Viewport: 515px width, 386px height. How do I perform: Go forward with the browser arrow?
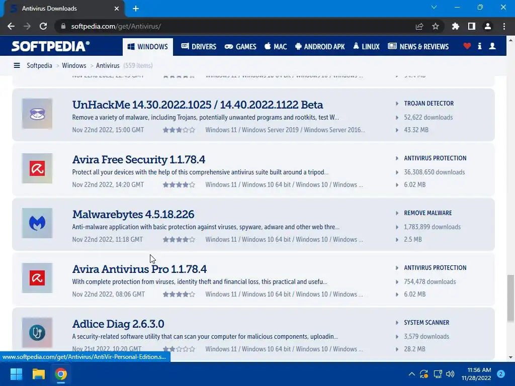point(27,26)
